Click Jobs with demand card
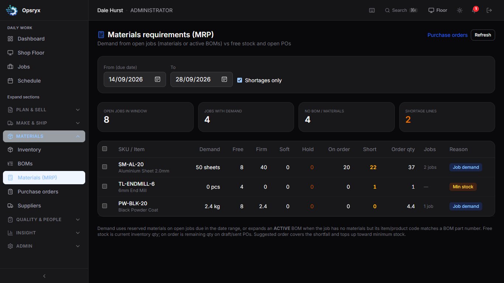 click(246, 117)
